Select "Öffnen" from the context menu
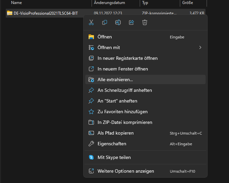 click(105, 37)
